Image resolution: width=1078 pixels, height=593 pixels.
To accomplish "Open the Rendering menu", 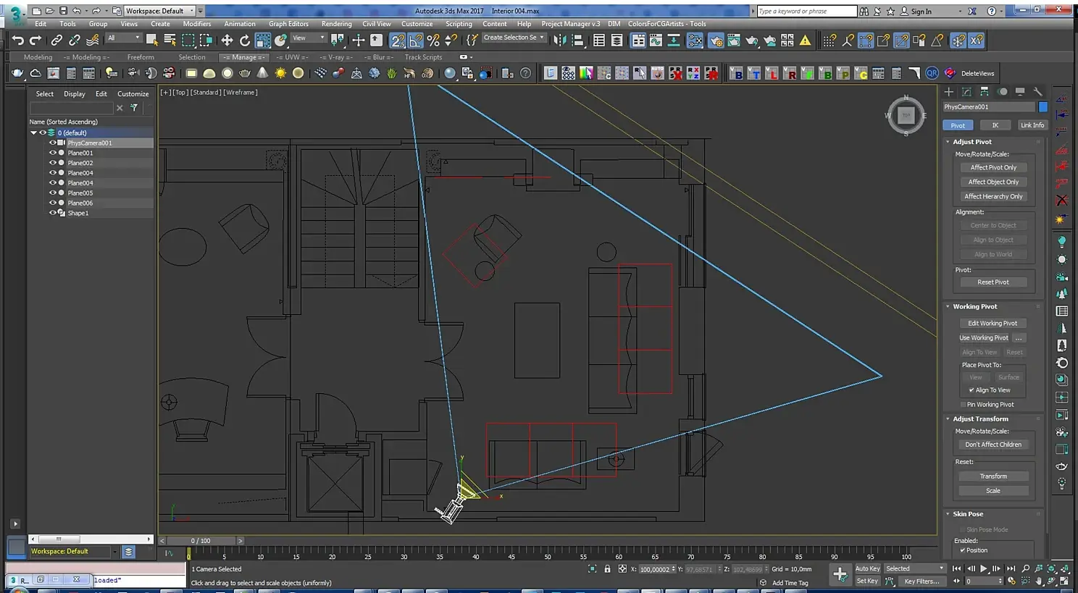I will click(x=336, y=24).
